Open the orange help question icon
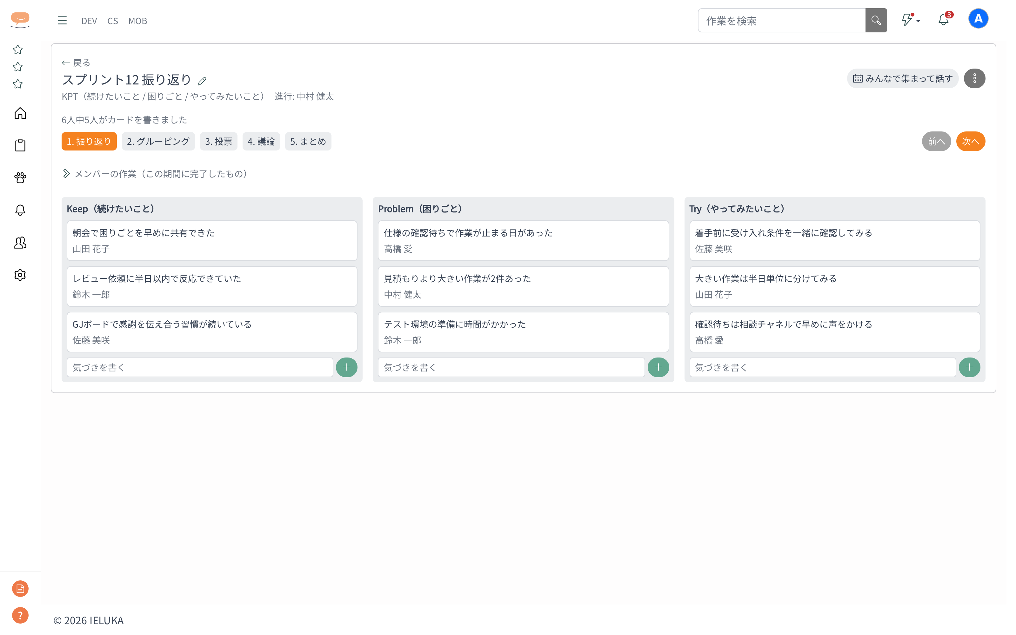Image resolution: width=1016 pixels, height=635 pixels. click(x=20, y=615)
